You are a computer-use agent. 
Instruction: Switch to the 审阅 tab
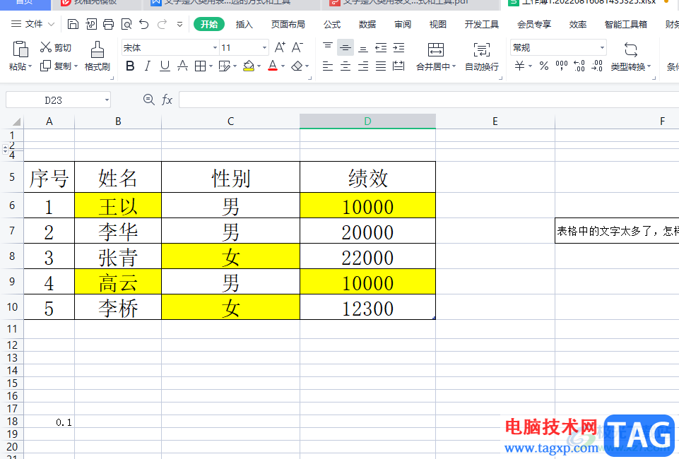pyautogui.click(x=403, y=24)
